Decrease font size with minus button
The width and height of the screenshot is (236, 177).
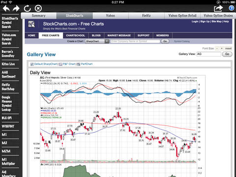(217, 49)
